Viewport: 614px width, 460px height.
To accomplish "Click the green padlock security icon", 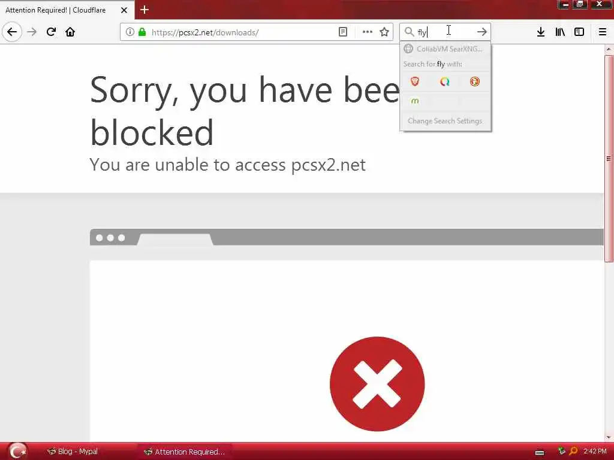I will [142, 32].
